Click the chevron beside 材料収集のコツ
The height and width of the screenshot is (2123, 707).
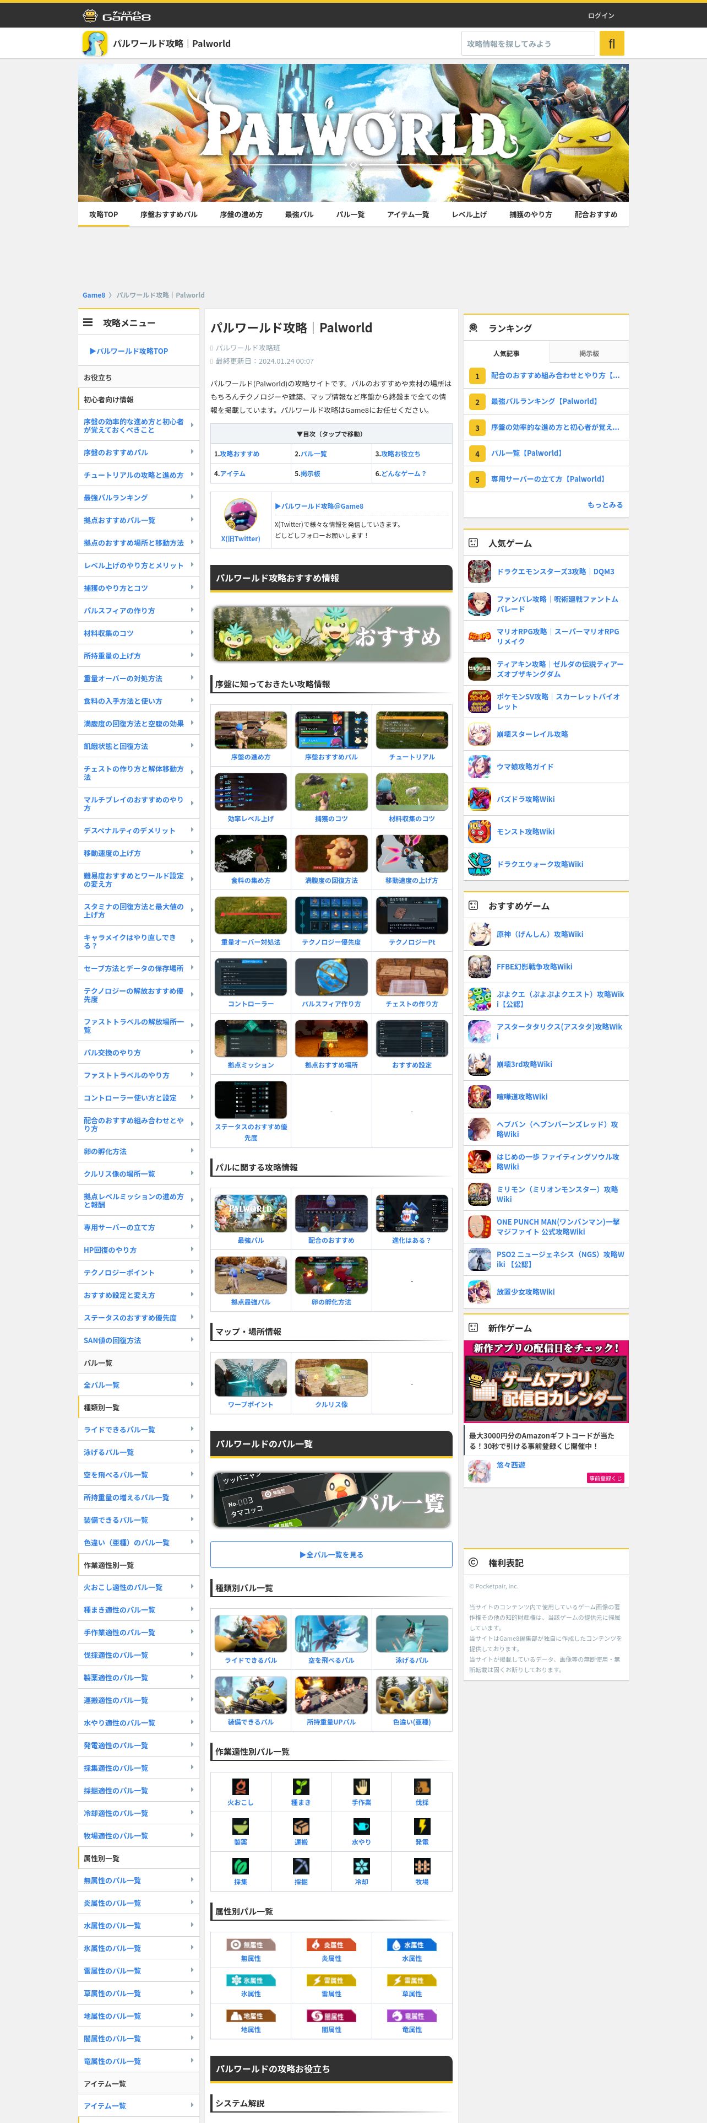tap(192, 633)
